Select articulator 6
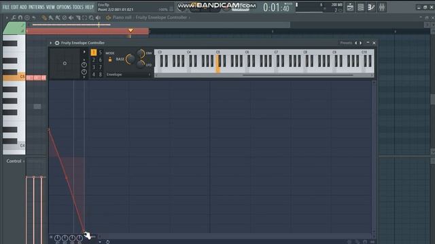This screenshot has width=435, height=244. (101, 60)
